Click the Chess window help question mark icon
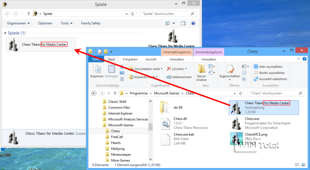Image resolution: width=310 pixels, height=170 pixels. (305, 59)
